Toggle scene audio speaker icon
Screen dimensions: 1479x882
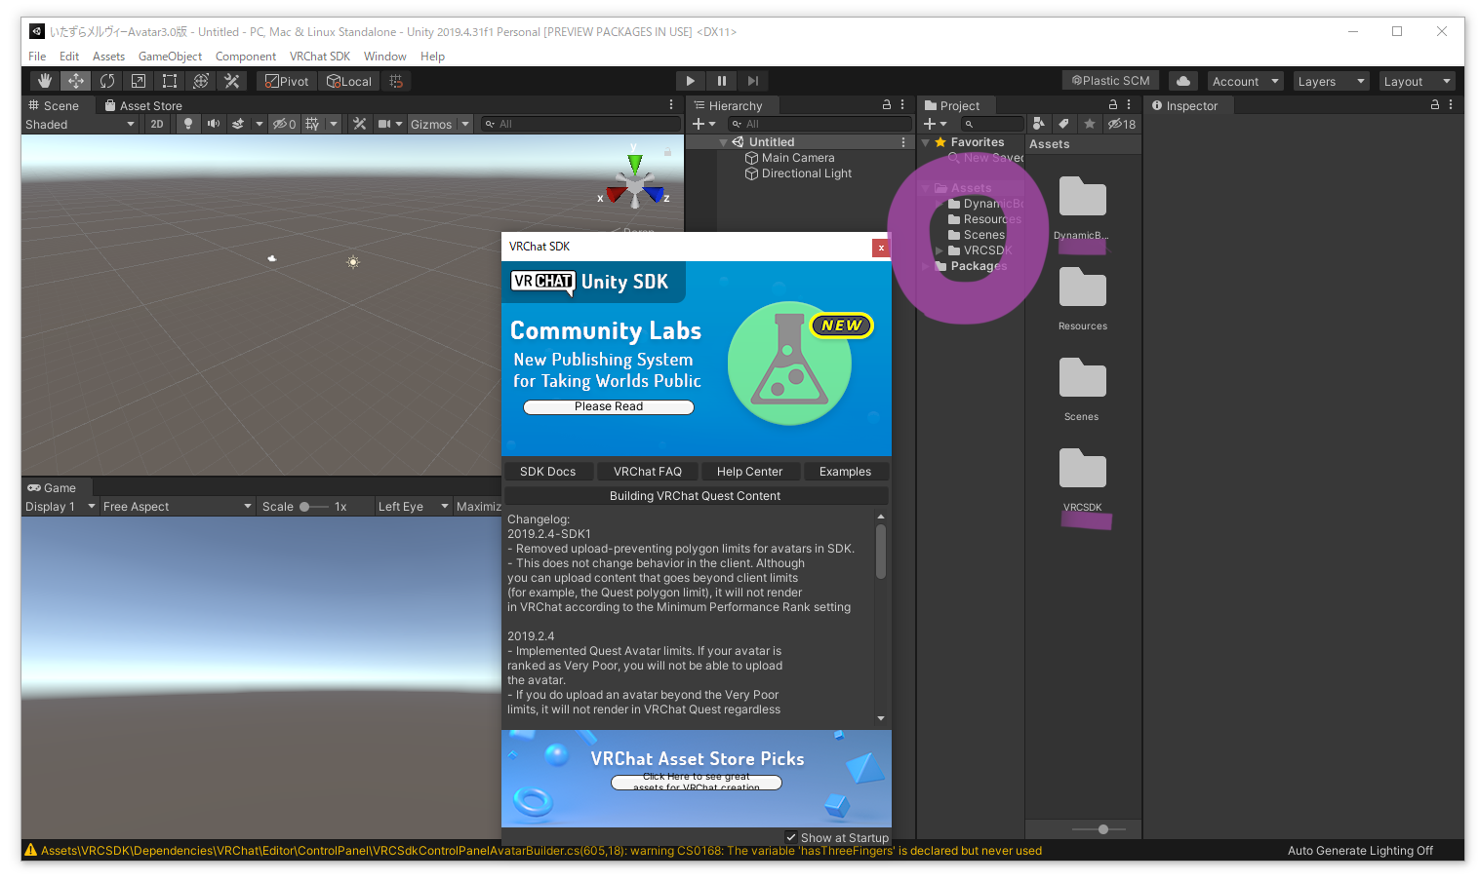click(x=214, y=124)
